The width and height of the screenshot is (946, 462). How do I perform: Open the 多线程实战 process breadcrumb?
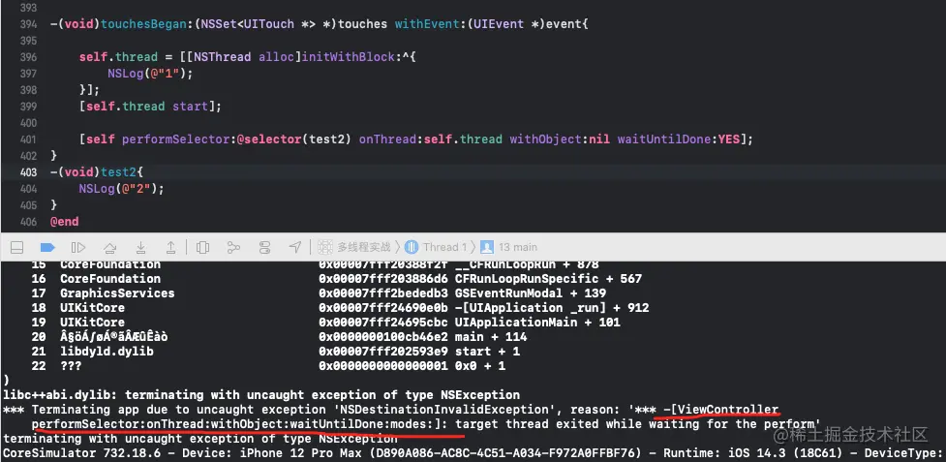tap(355, 247)
